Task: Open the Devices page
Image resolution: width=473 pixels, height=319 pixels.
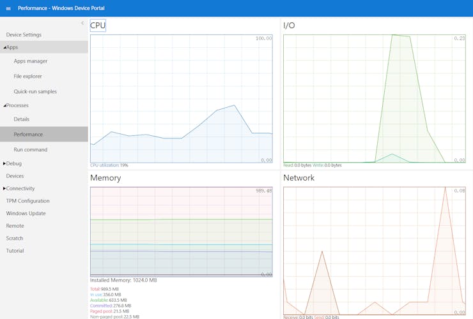Action: click(x=15, y=176)
